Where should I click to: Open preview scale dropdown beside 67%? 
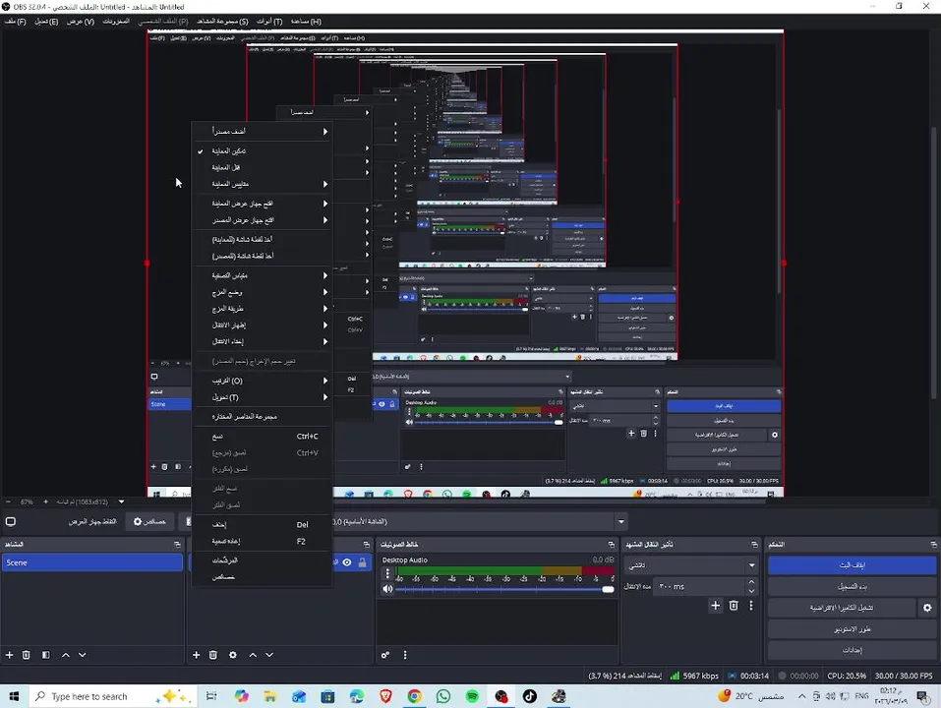[121, 501]
